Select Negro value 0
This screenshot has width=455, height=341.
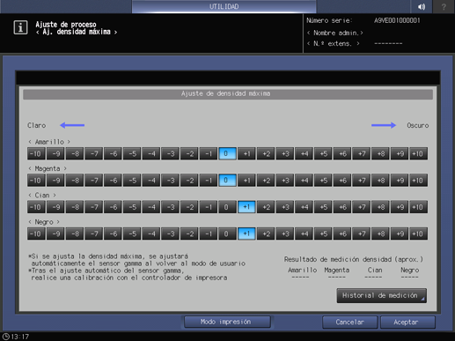(x=227, y=234)
